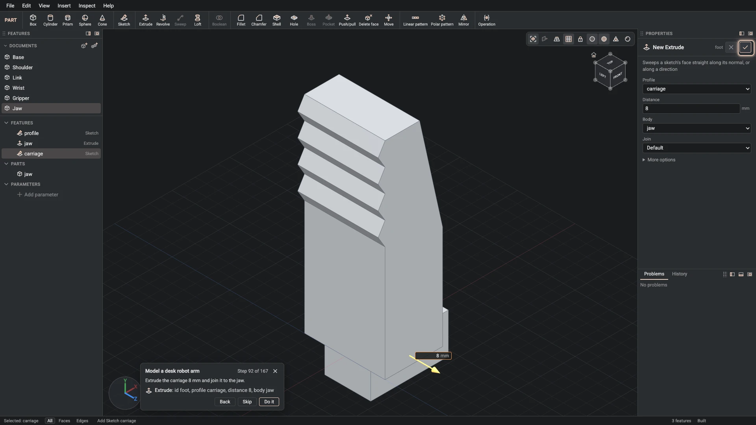756x425 pixels.
Task: Select the Linear pattern tool
Action: [x=415, y=20]
